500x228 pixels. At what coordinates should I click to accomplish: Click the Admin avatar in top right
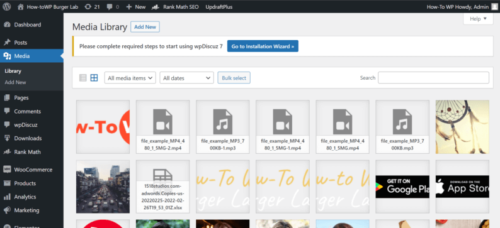494,7
